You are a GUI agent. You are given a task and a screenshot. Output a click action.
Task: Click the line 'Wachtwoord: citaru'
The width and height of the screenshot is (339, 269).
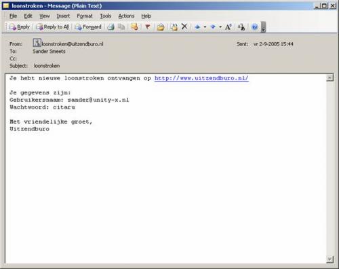tap(42, 107)
